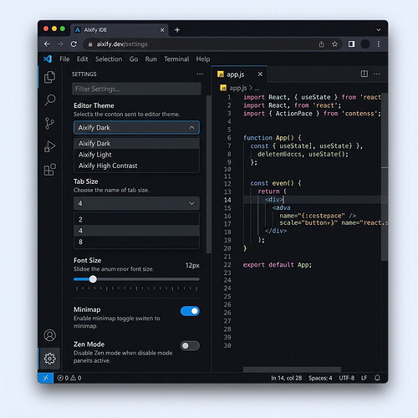Screen dimensions: 418x418
Task: Open the File menu
Action: pos(64,59)
